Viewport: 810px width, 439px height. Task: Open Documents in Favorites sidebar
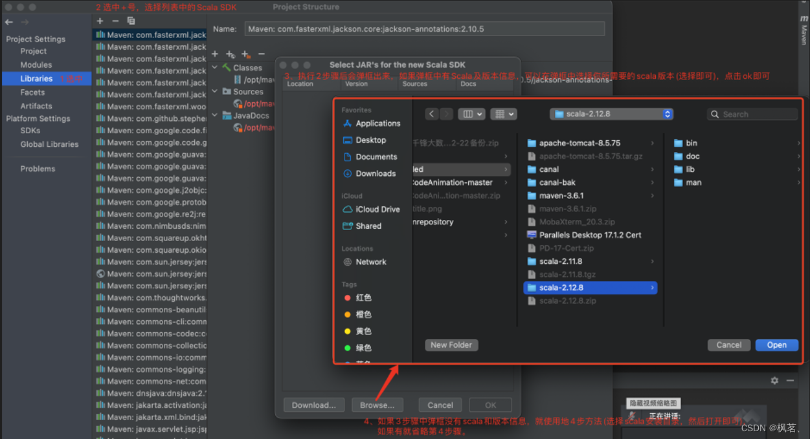370,157
